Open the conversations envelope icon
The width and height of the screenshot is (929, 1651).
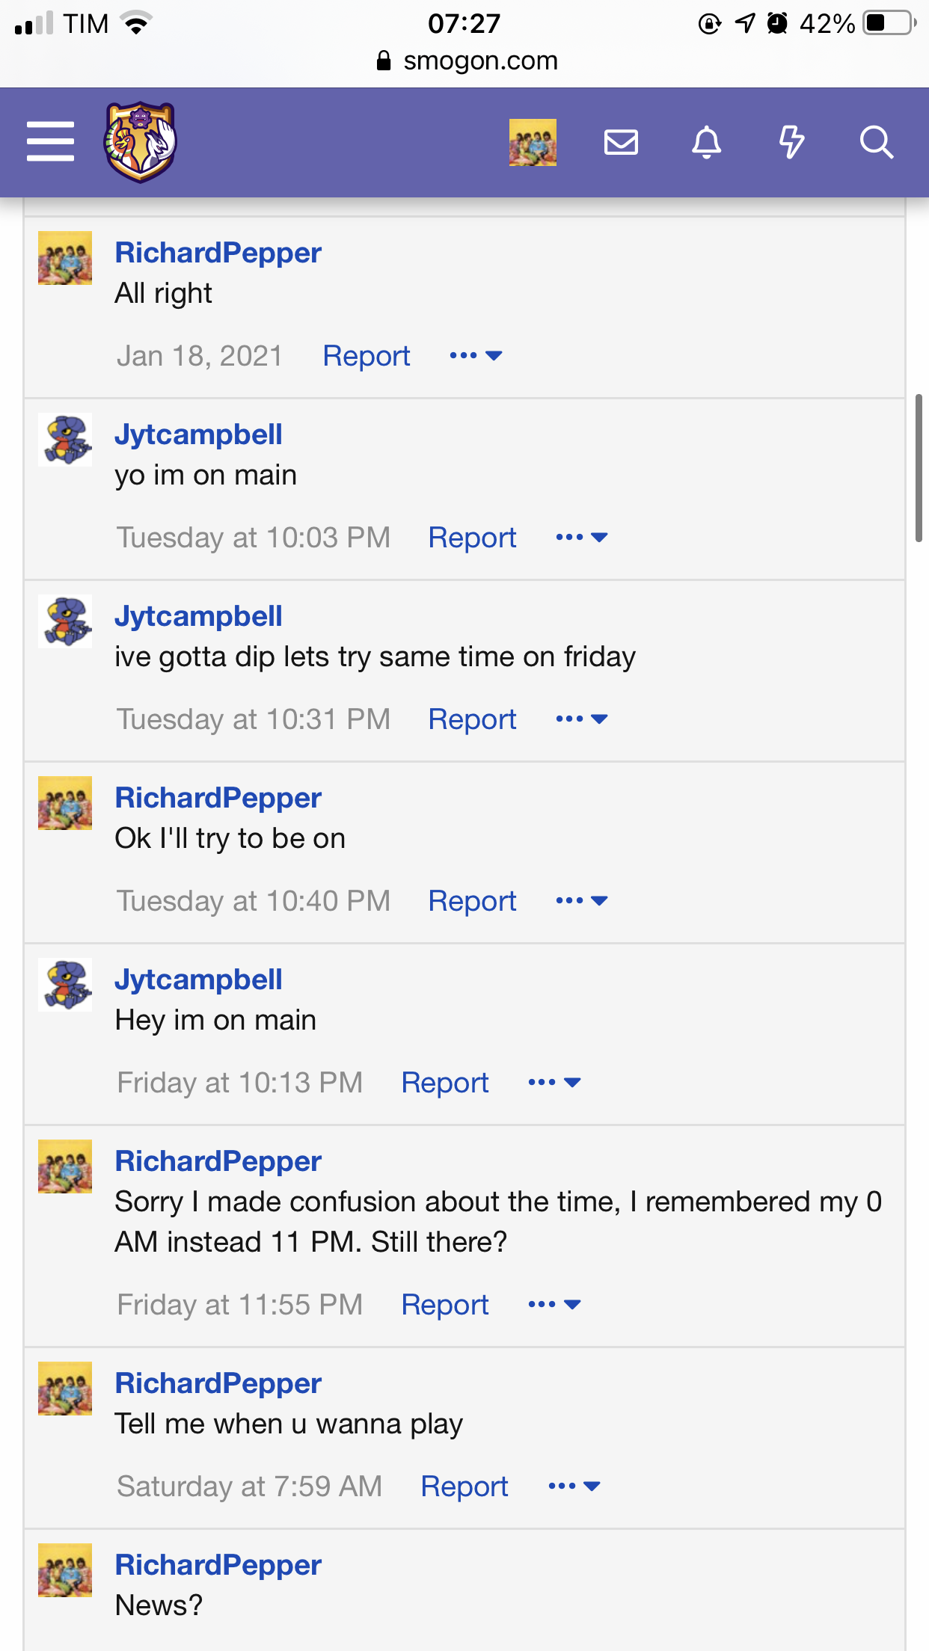click(x=621, y=142)
